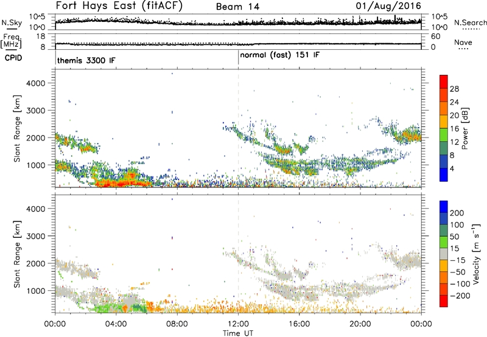Click the 'Power [dB]' color bar label
The height and width of the screenshot is (337, 487).
tap(464, 128)
